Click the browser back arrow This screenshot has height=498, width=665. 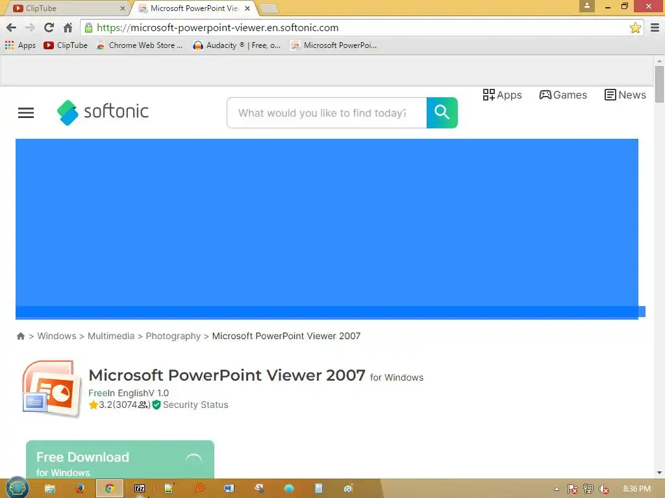click(12, 28)
